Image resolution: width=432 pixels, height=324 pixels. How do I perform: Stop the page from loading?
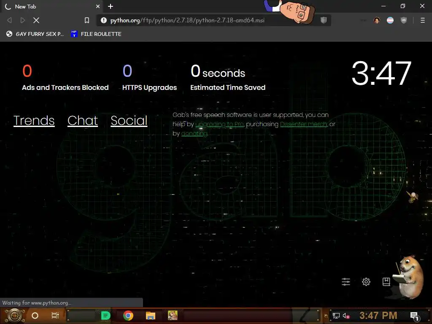click(x=36, y=20)
